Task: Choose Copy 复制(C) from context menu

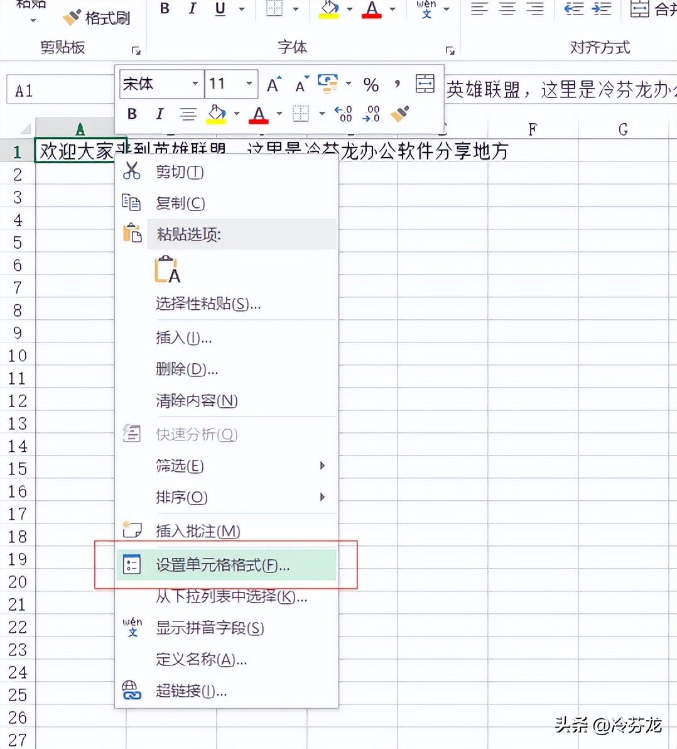Action: [227, 202]
